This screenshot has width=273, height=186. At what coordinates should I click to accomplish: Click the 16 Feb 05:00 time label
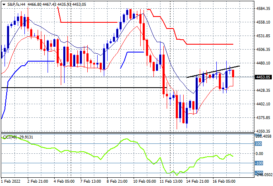(x=224, y=181)
